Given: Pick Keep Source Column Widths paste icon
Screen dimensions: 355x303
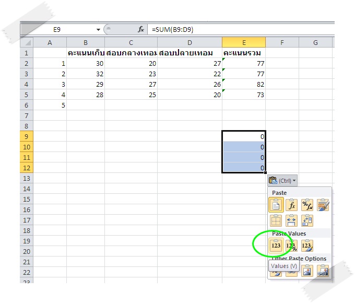Looking at the screenshot, I should pos(291,220).
